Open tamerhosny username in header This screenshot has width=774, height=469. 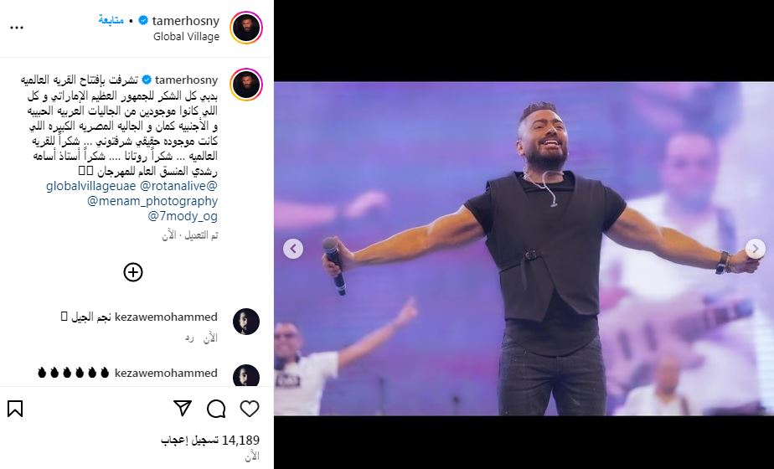(x=186, y=21)
